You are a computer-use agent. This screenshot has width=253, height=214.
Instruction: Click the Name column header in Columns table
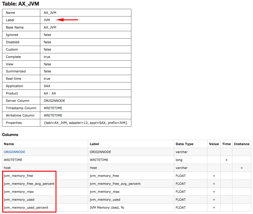(9, 144)
